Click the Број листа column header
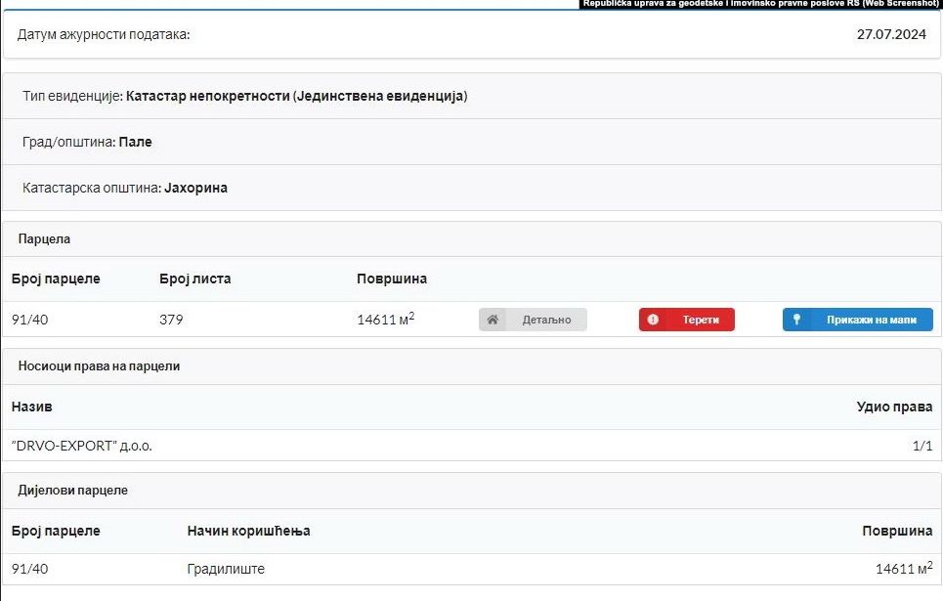 point(194,279)
